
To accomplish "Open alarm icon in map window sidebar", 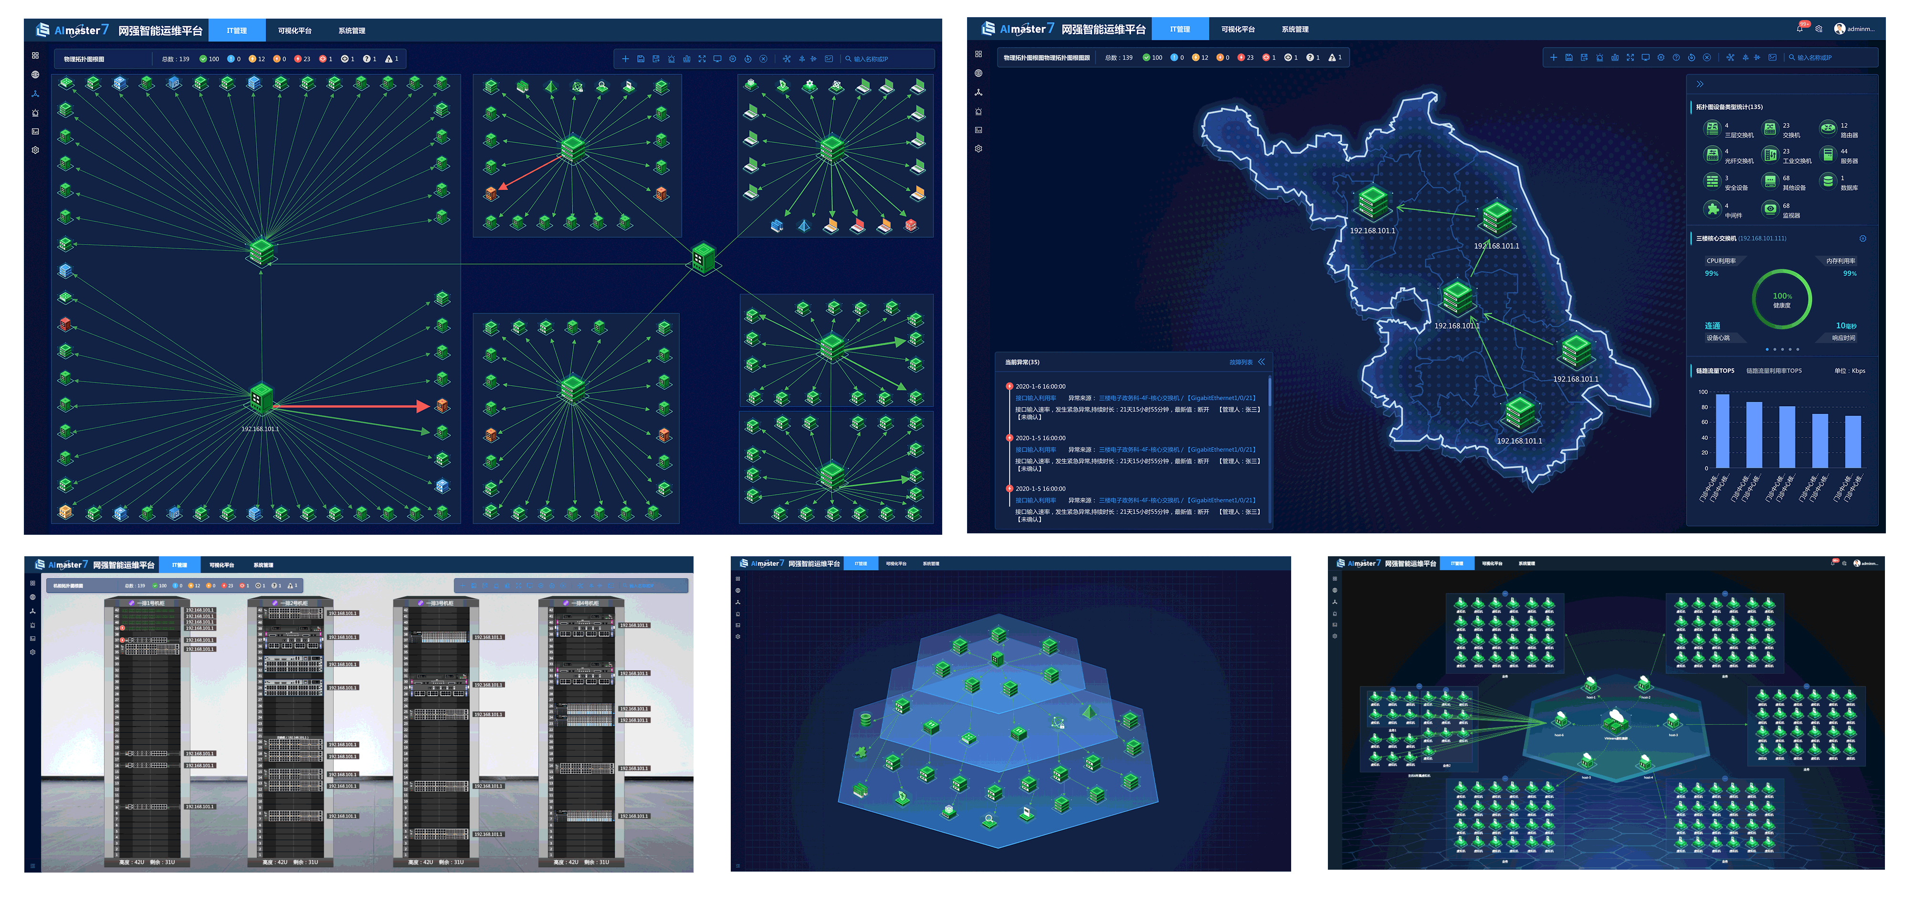I will (x=979, y=112).
